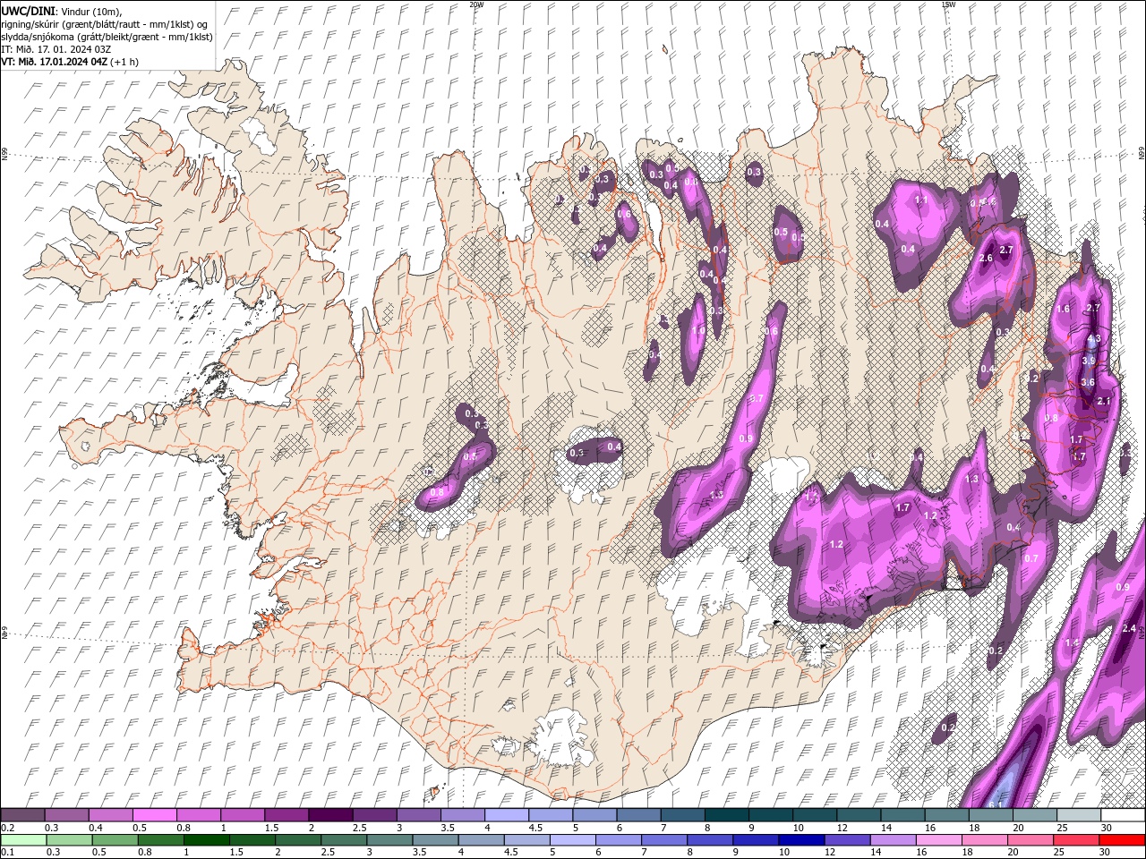Image resolution: width=1146 pixels, height=859 pixels.
Task: Click the UWC/DINI title text
Action: coord(28,12)
